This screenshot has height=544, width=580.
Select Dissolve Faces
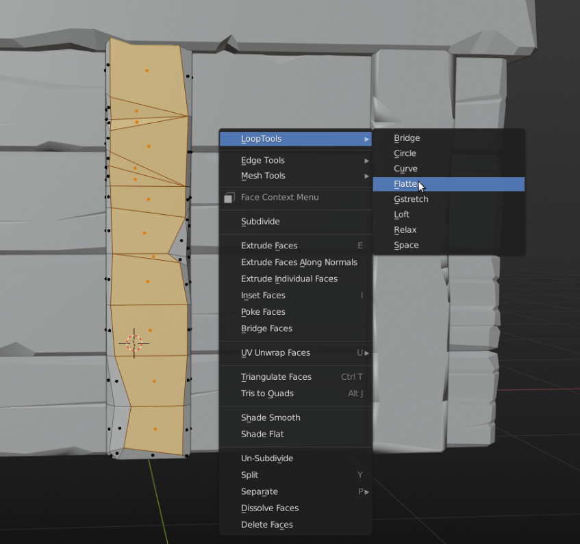(x=296, y=508)
